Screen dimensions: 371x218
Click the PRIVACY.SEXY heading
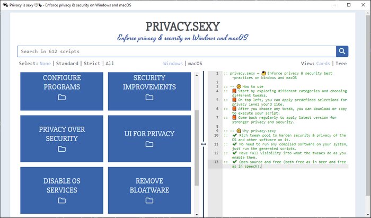[x=183, y=27]
